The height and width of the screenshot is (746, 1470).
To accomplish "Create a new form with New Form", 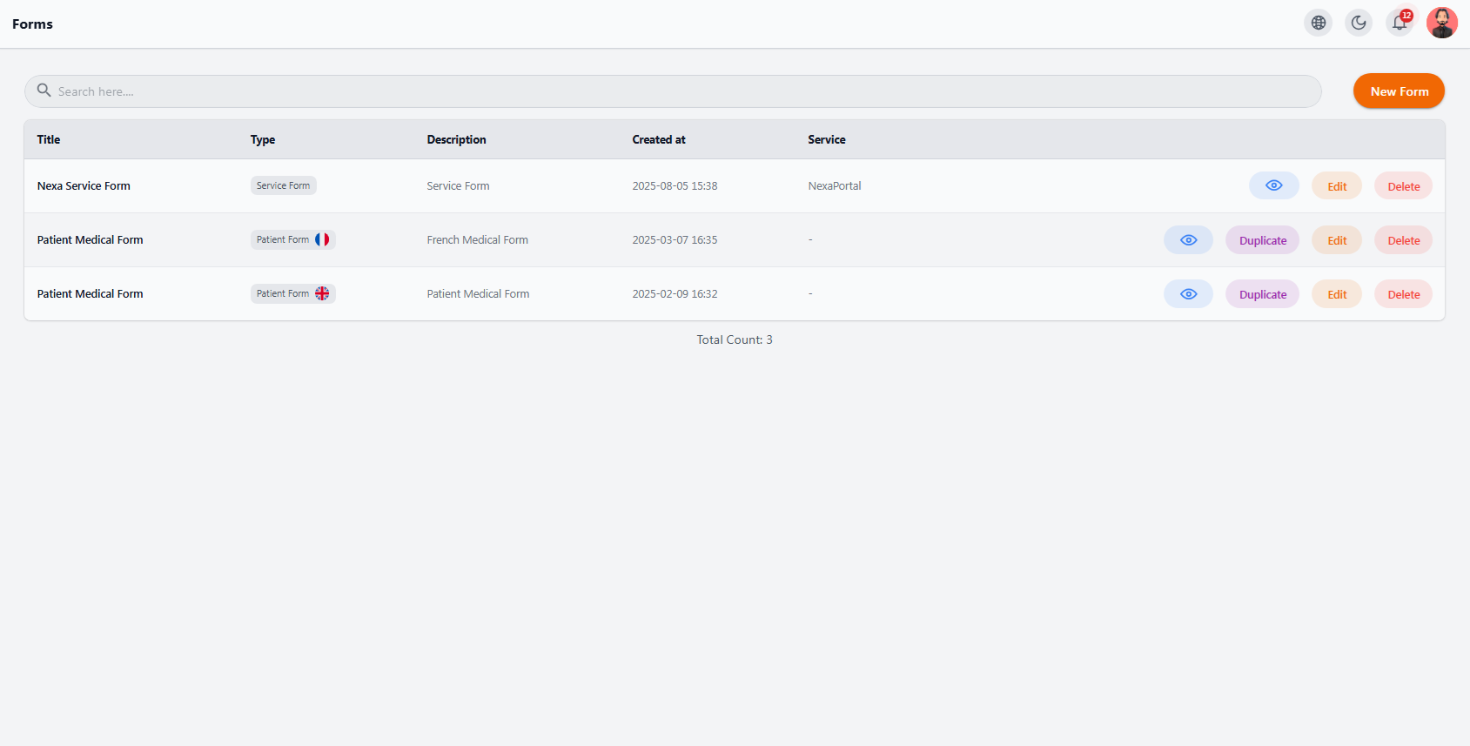I will click(1399, 91).
